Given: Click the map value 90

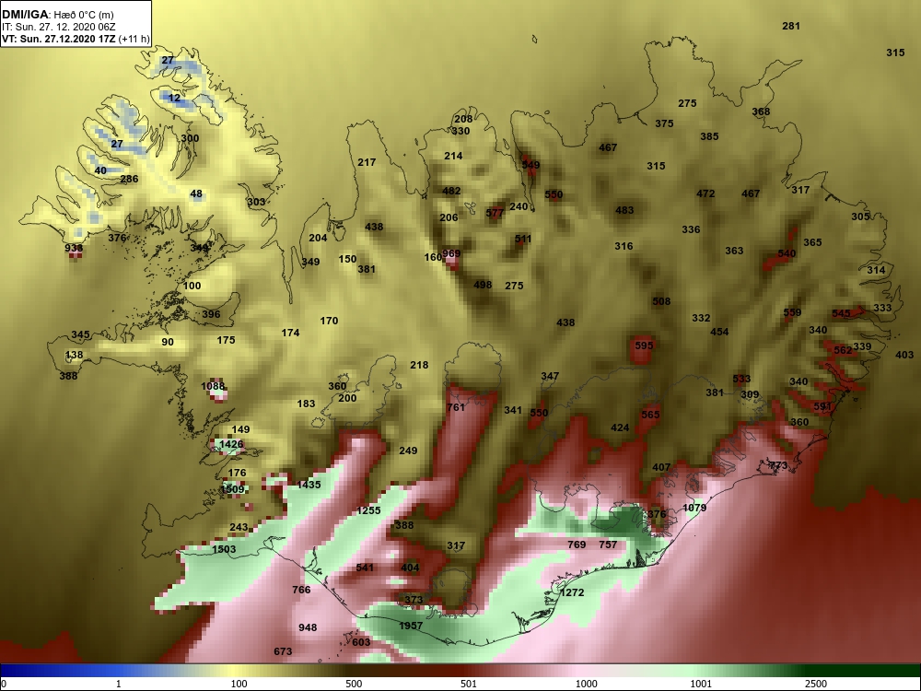Looking at the screenshot, I should (168, 342).
